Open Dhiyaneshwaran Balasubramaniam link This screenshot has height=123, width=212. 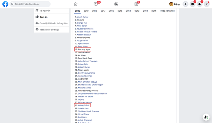pyautogui.click(x=92, y=94)
